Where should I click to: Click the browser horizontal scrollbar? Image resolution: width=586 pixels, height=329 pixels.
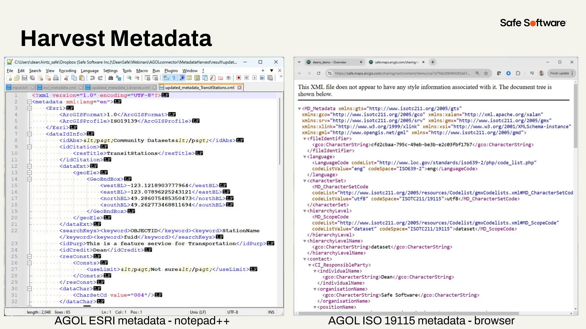click(x=409, y=313)
